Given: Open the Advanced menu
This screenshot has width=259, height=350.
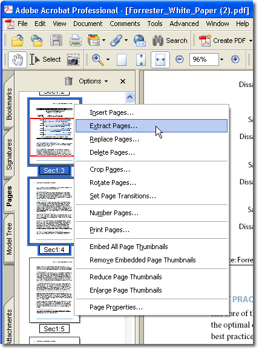Looking at the screenshot, I should 184,24.
